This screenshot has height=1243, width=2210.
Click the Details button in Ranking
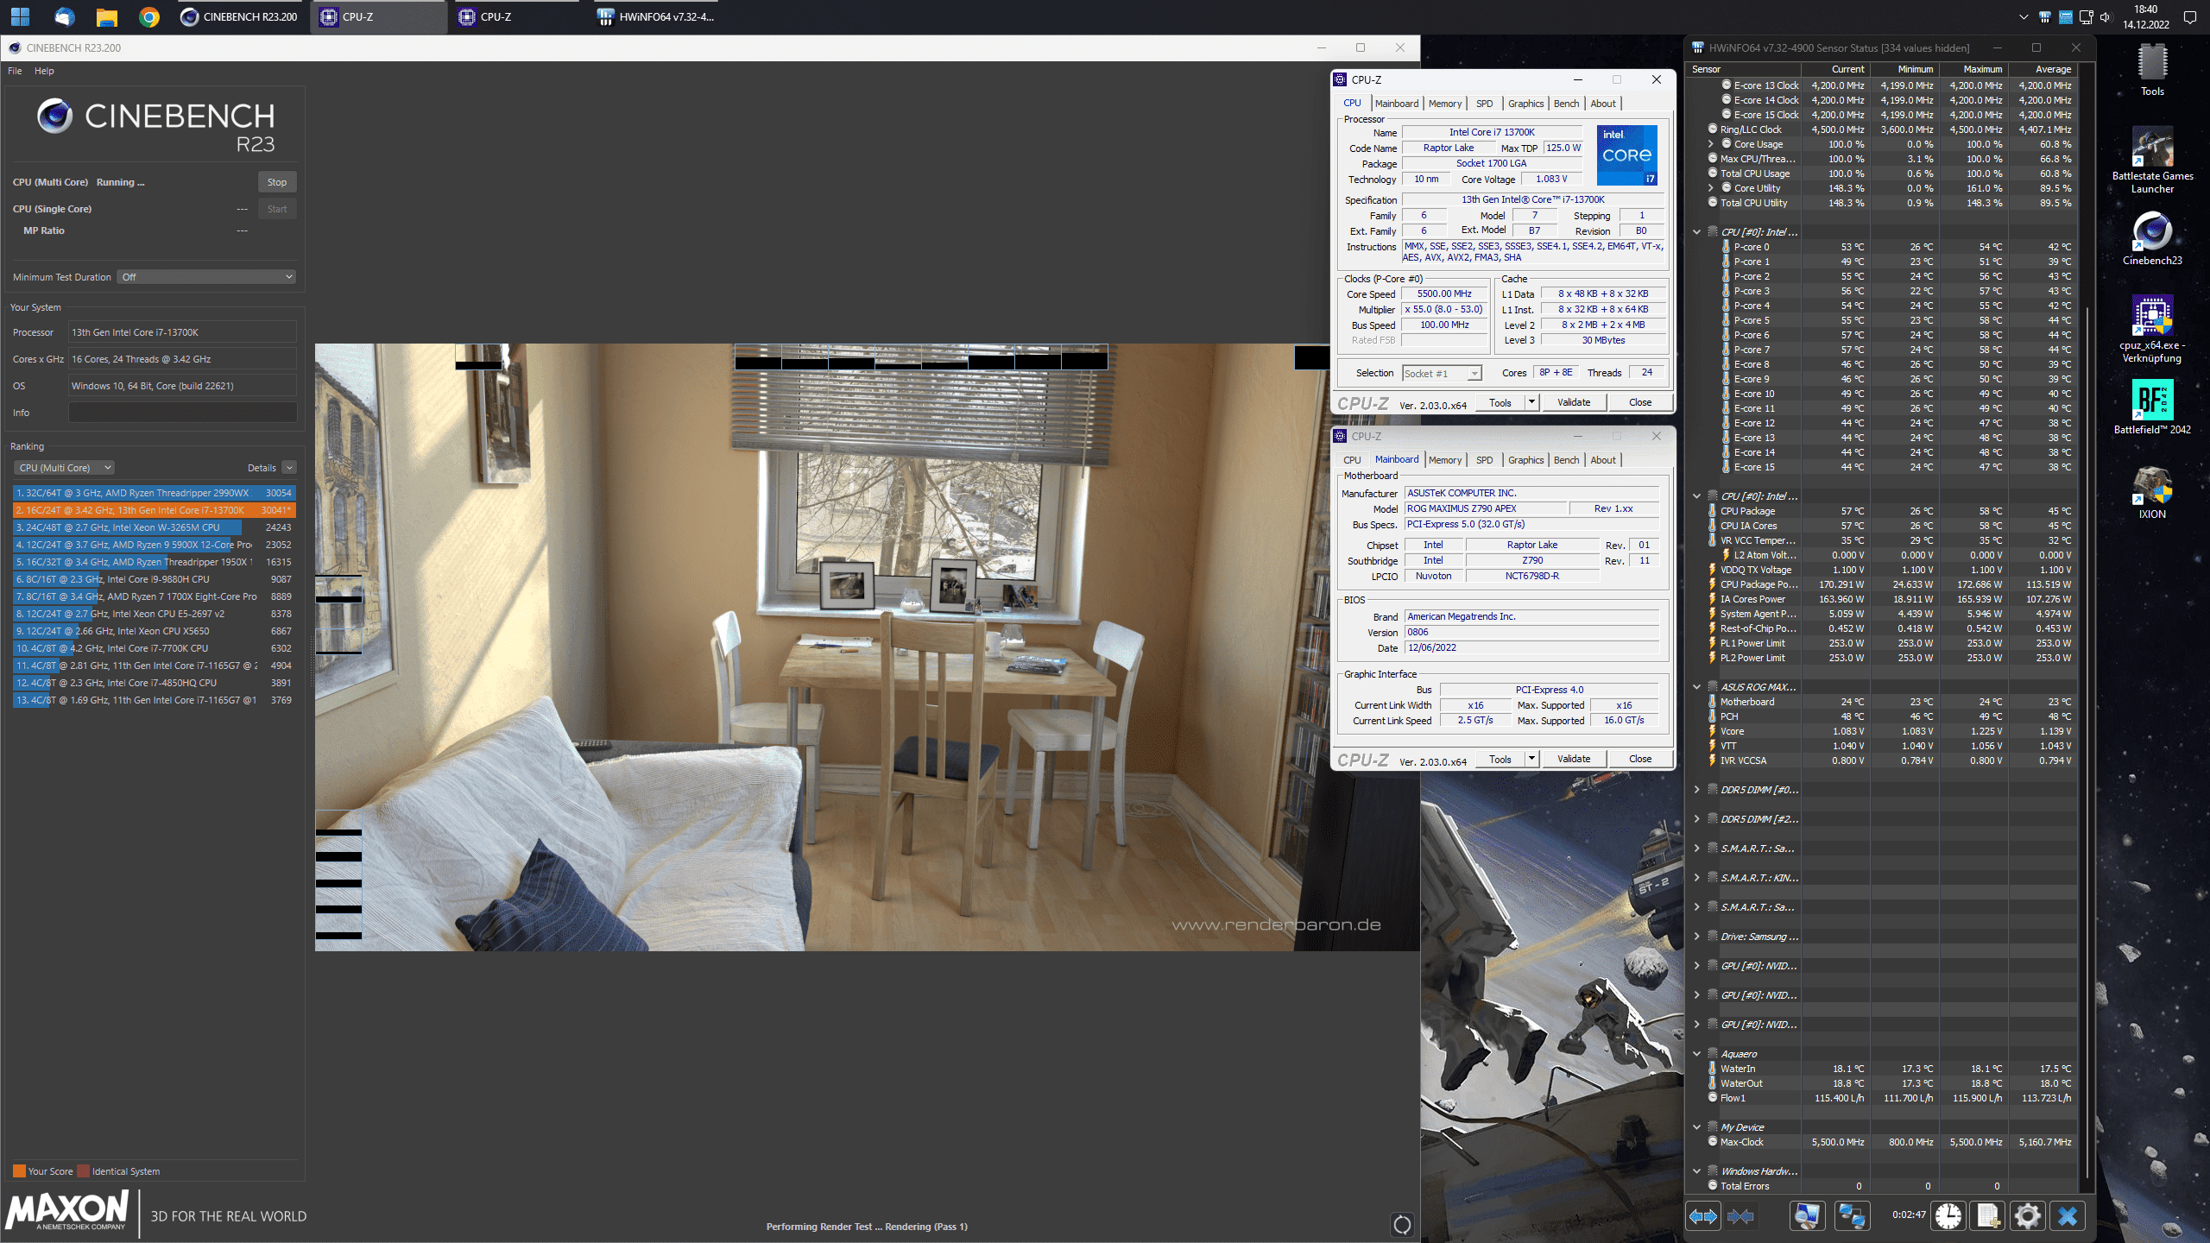262,468
